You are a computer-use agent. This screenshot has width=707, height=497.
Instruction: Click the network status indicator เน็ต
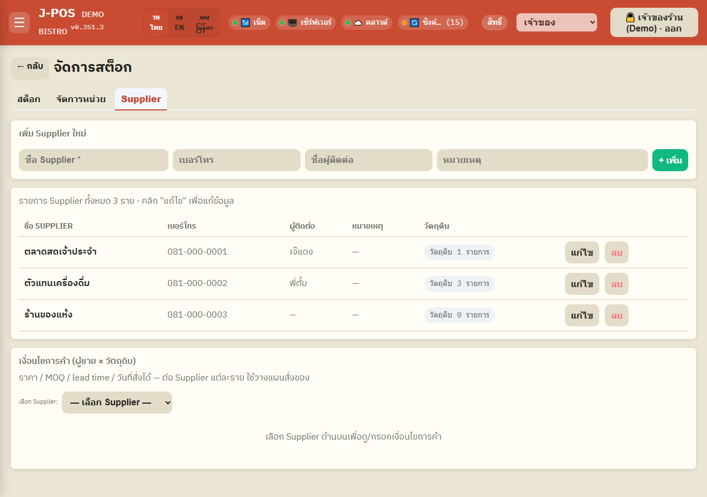tap(249, 23)
